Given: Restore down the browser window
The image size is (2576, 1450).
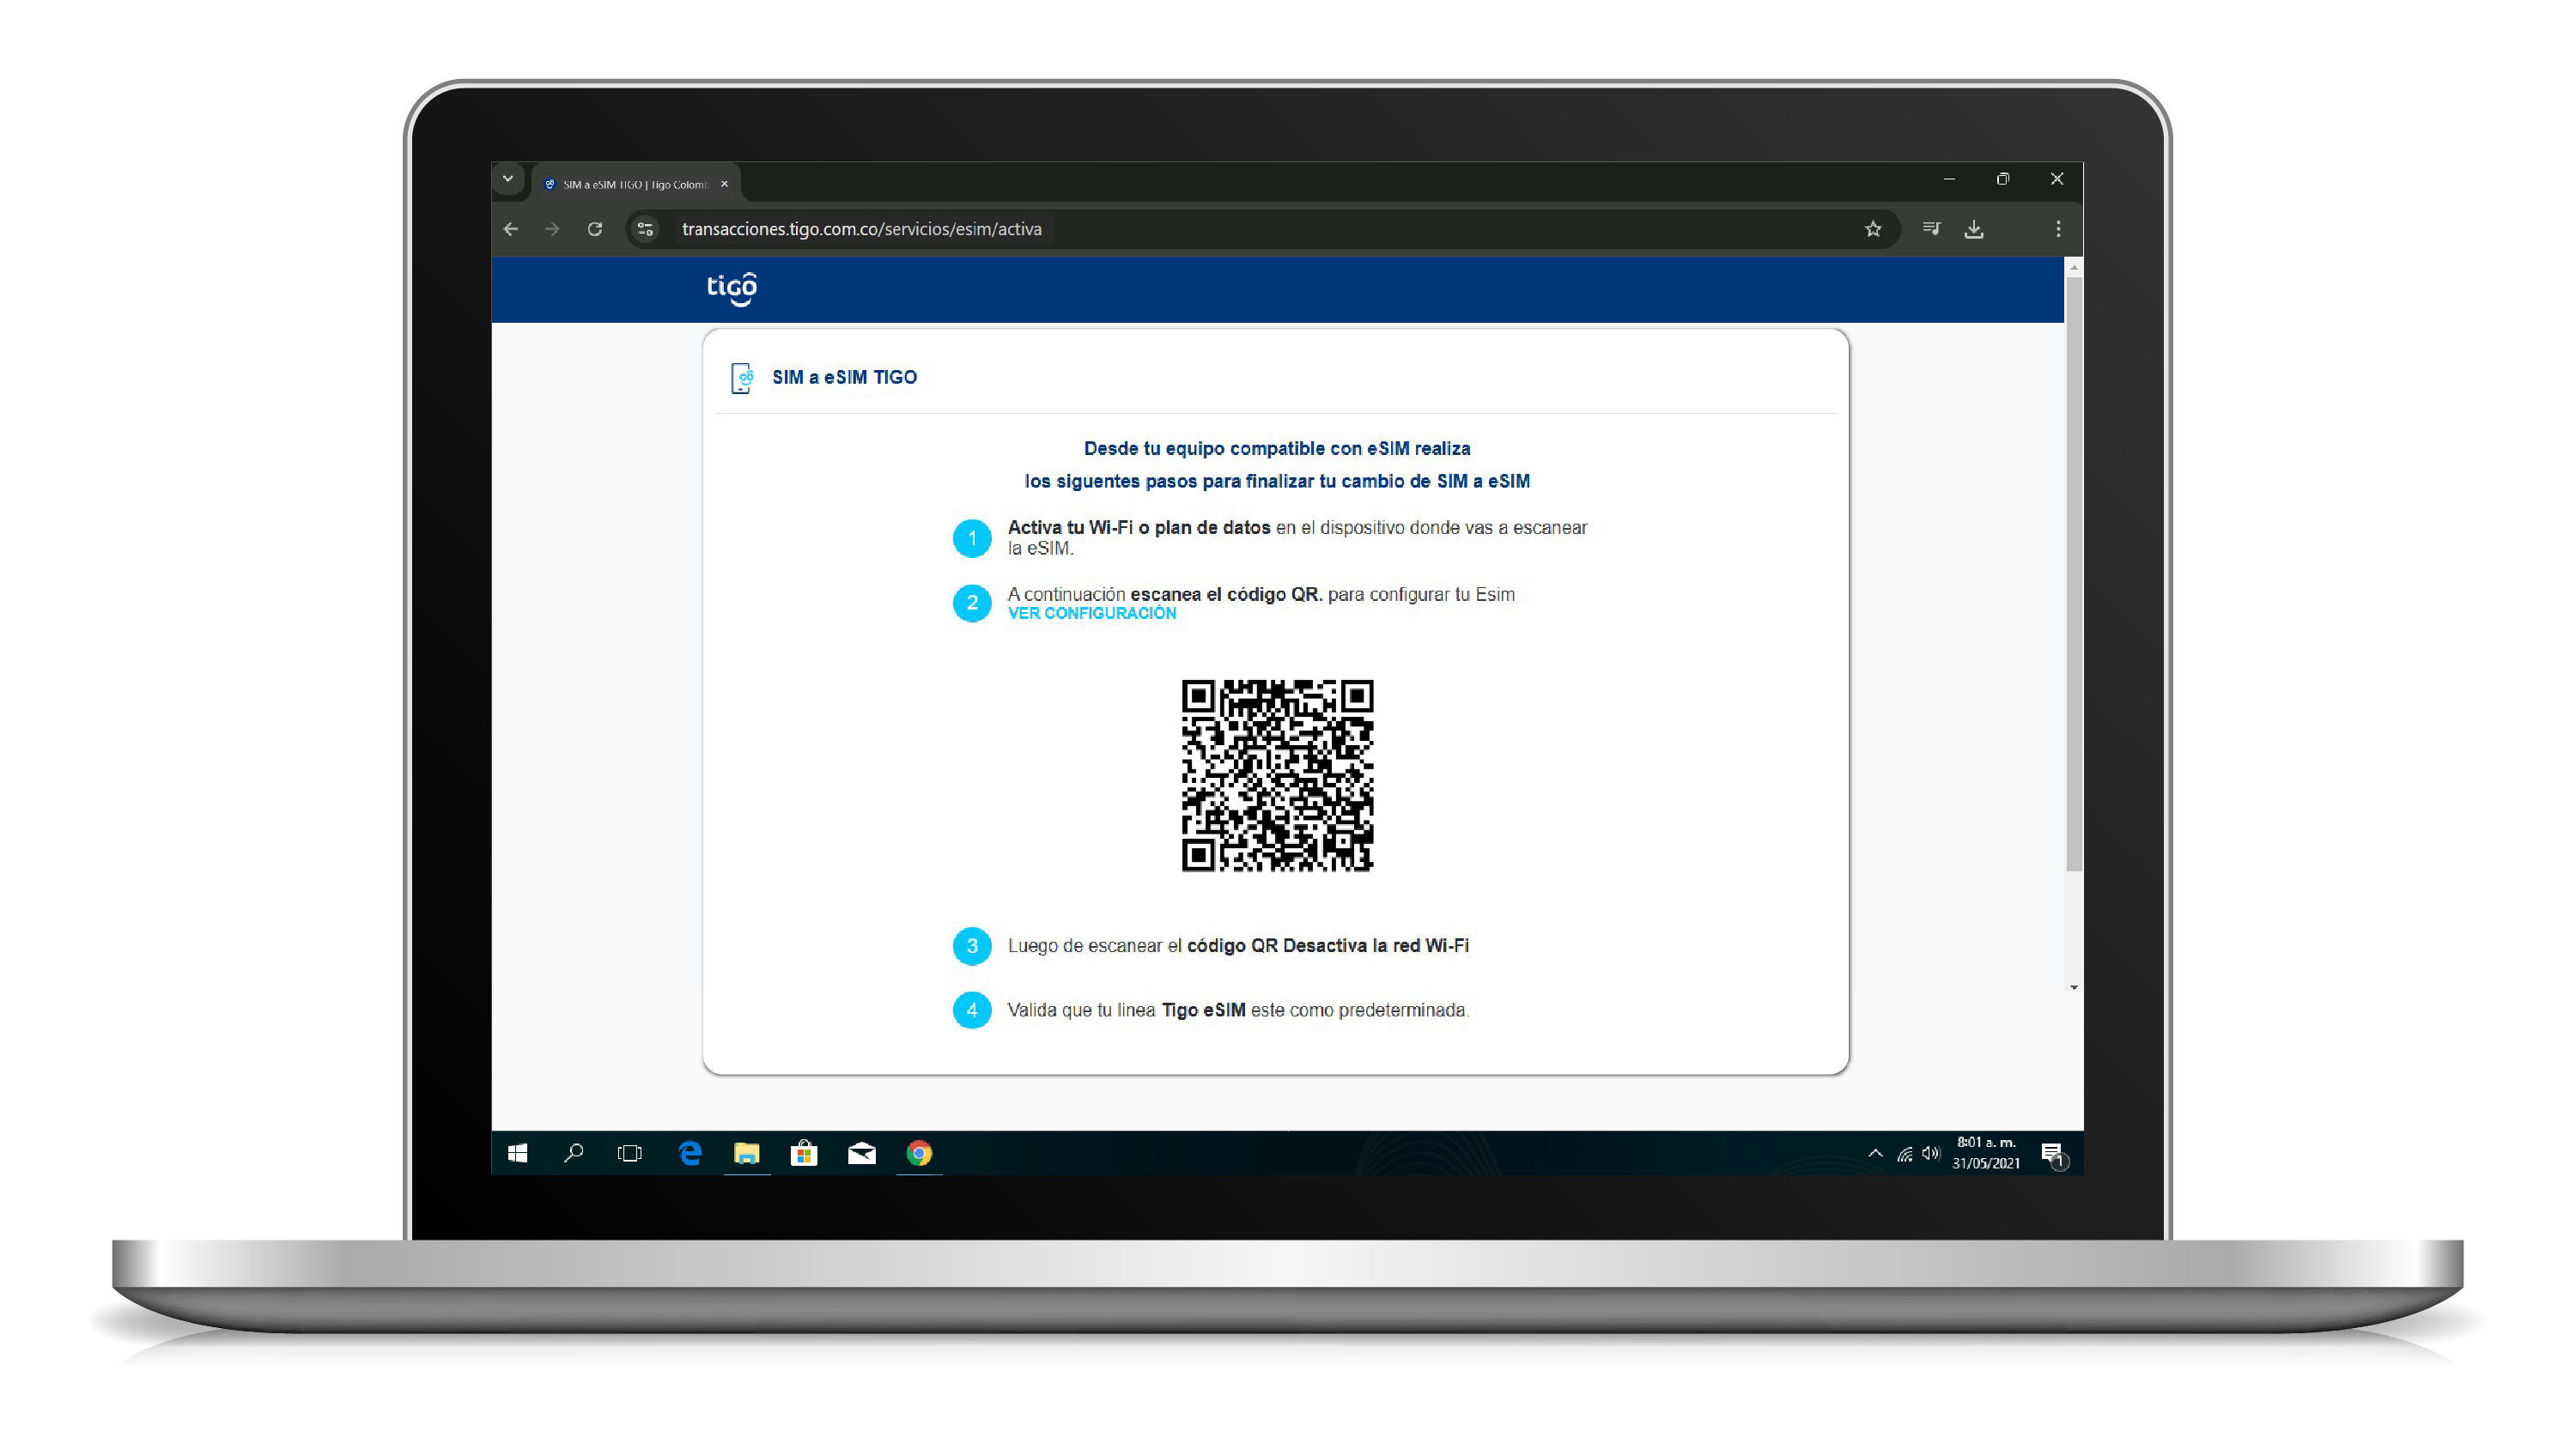Looking at the screenshot, I should (x=2003, y=179).
